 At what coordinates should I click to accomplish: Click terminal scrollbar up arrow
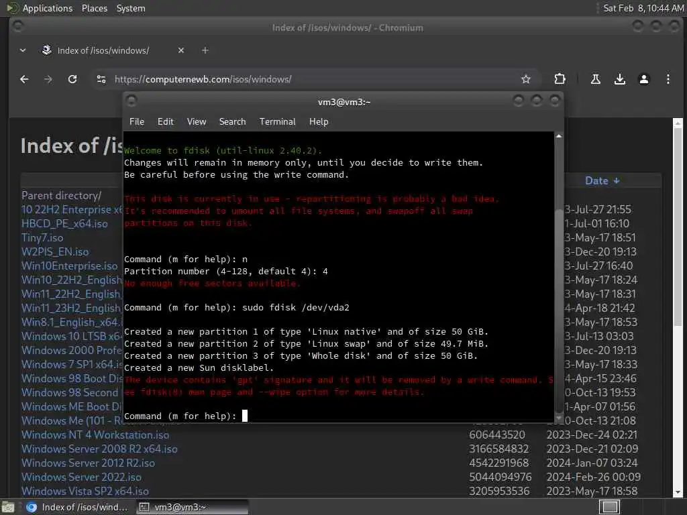pos(559,137)
